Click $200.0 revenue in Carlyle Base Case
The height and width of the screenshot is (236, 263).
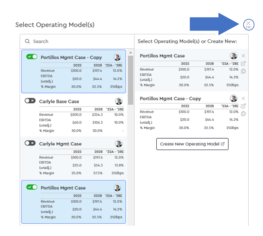click(x=76, y=115)
